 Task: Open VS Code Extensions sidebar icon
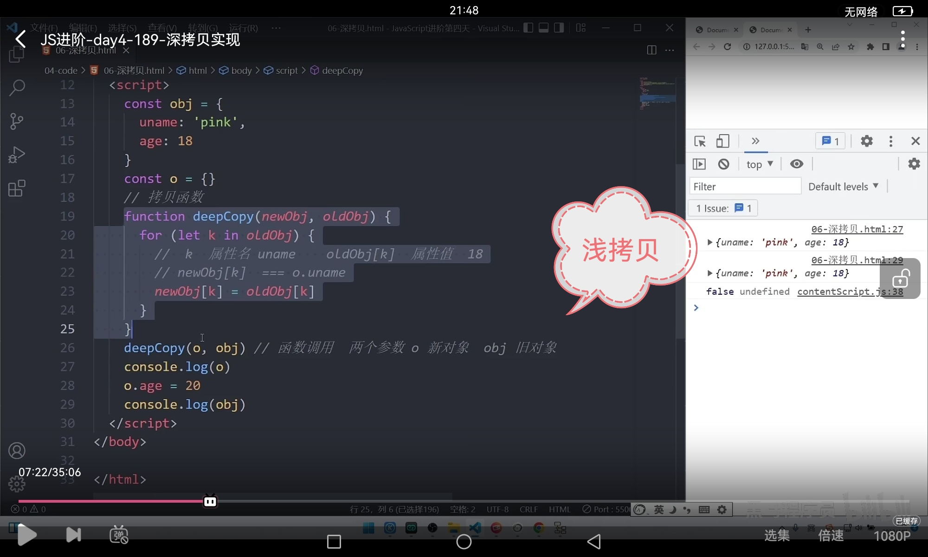pos(17,188)
